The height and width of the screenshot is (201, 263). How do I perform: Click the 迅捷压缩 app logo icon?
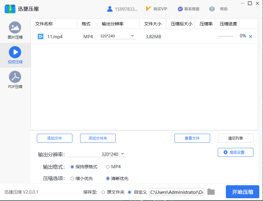[10, 9]
